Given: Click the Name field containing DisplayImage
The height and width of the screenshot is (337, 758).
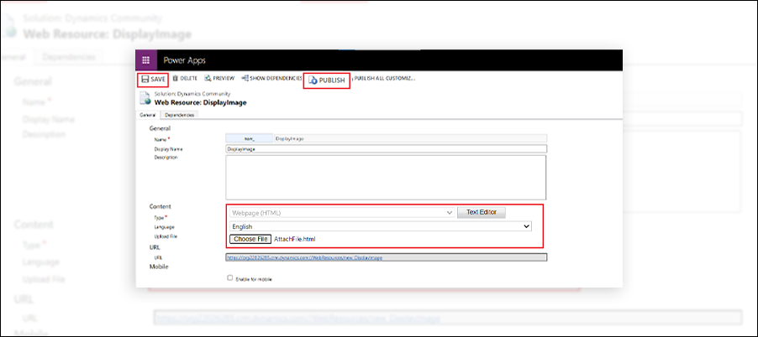Looking at the screenshot, I should point(410,138).
